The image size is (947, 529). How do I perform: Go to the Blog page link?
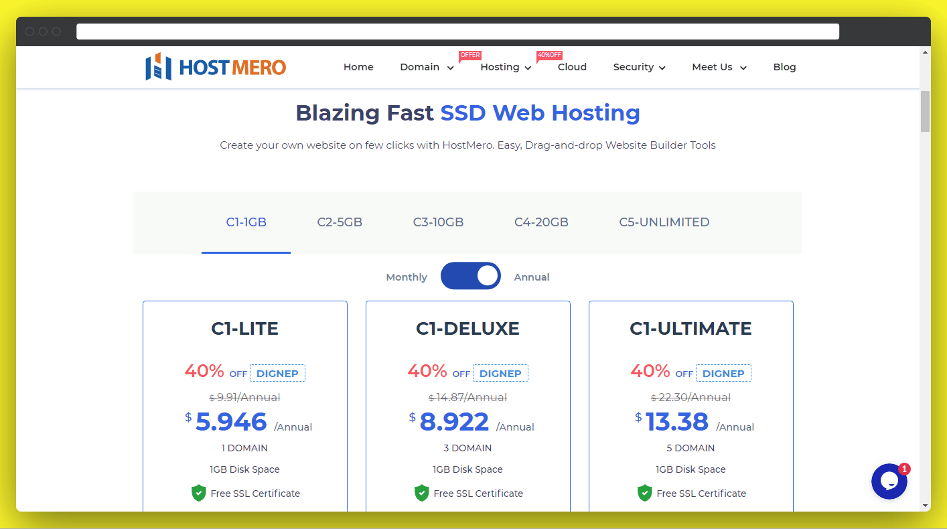pyautogui.click(x=784, y=67)
